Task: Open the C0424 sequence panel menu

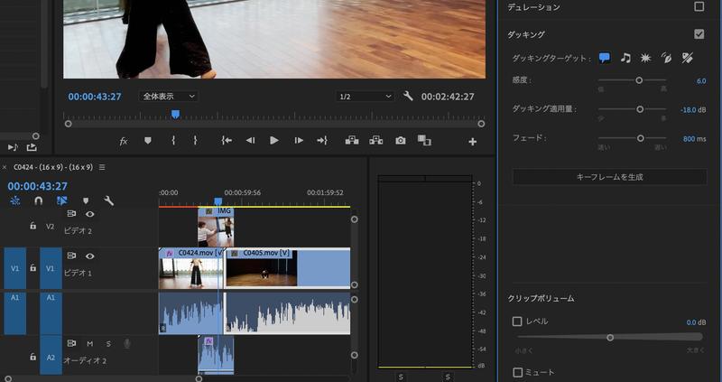Action: [102, 167]
